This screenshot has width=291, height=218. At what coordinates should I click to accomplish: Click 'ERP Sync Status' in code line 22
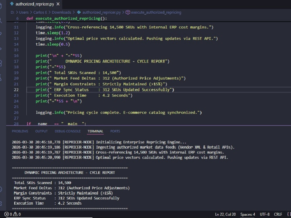[x=71, y=90]
